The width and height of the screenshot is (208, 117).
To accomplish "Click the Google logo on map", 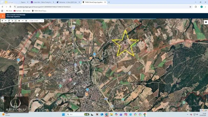I will pos(204,110).
